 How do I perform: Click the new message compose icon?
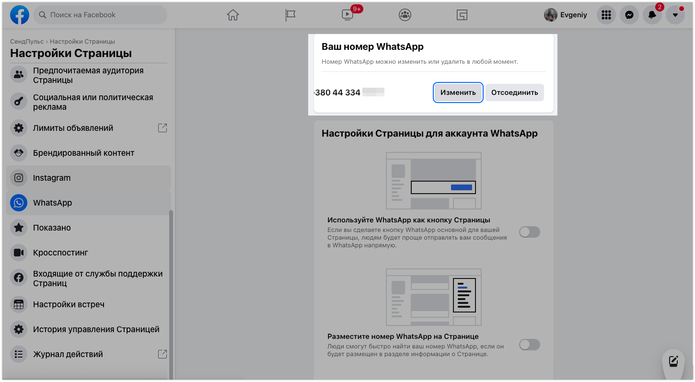click(673, 361)
